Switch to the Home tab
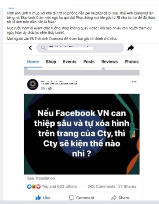This screenshot has height=204, width=159. (33, 62)
